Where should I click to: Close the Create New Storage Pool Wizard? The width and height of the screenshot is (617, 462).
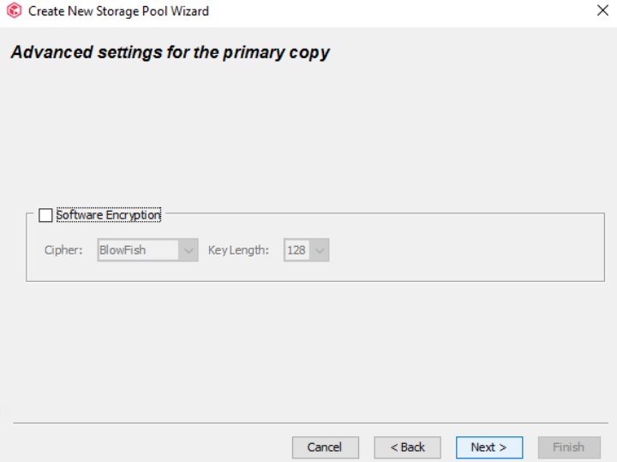602,11
